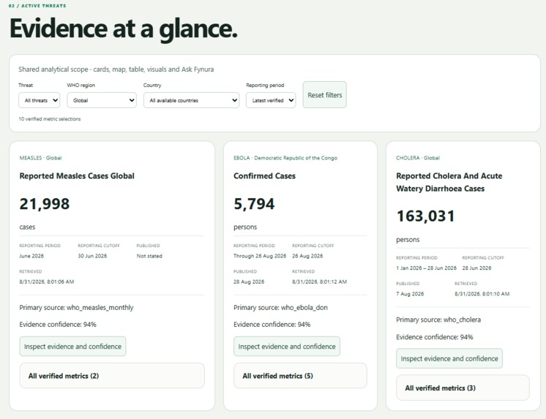The width and height of the screenshot is (546, 419).
Task: Click the retrieved time 8/31/2026, 8:01:06 AM
Action: click(47, 282)
